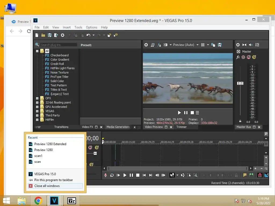
Task: Enable snapping with the magnet icon
Action: pos(260,175)
